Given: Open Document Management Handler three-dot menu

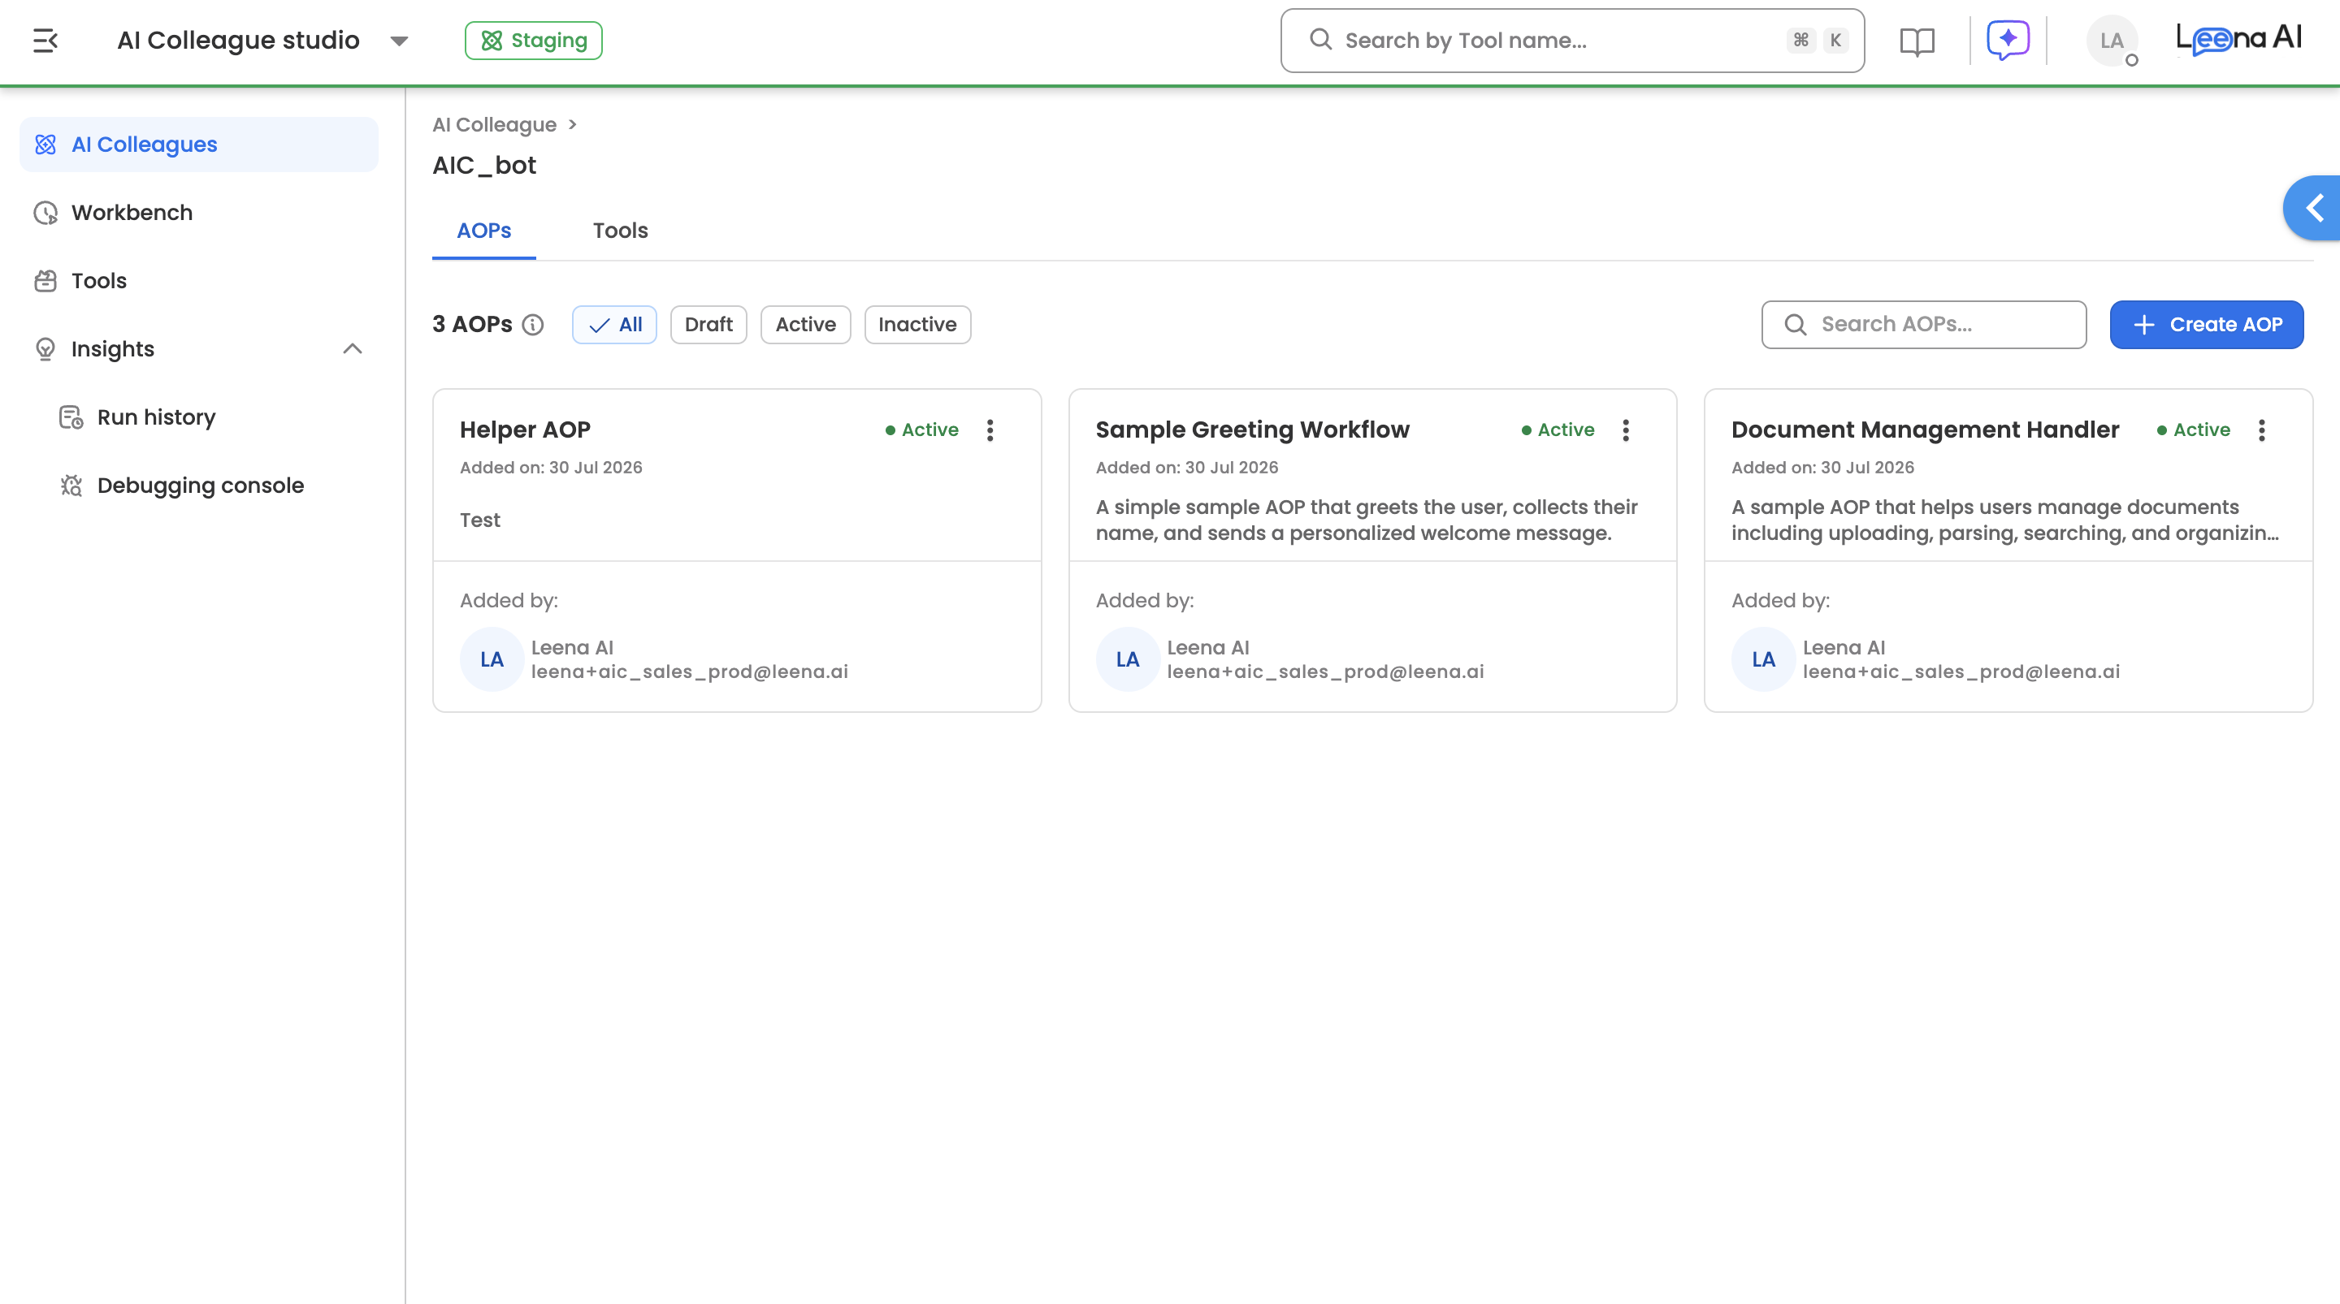Looking at the screenshot, I should (x=2262, y=430).
